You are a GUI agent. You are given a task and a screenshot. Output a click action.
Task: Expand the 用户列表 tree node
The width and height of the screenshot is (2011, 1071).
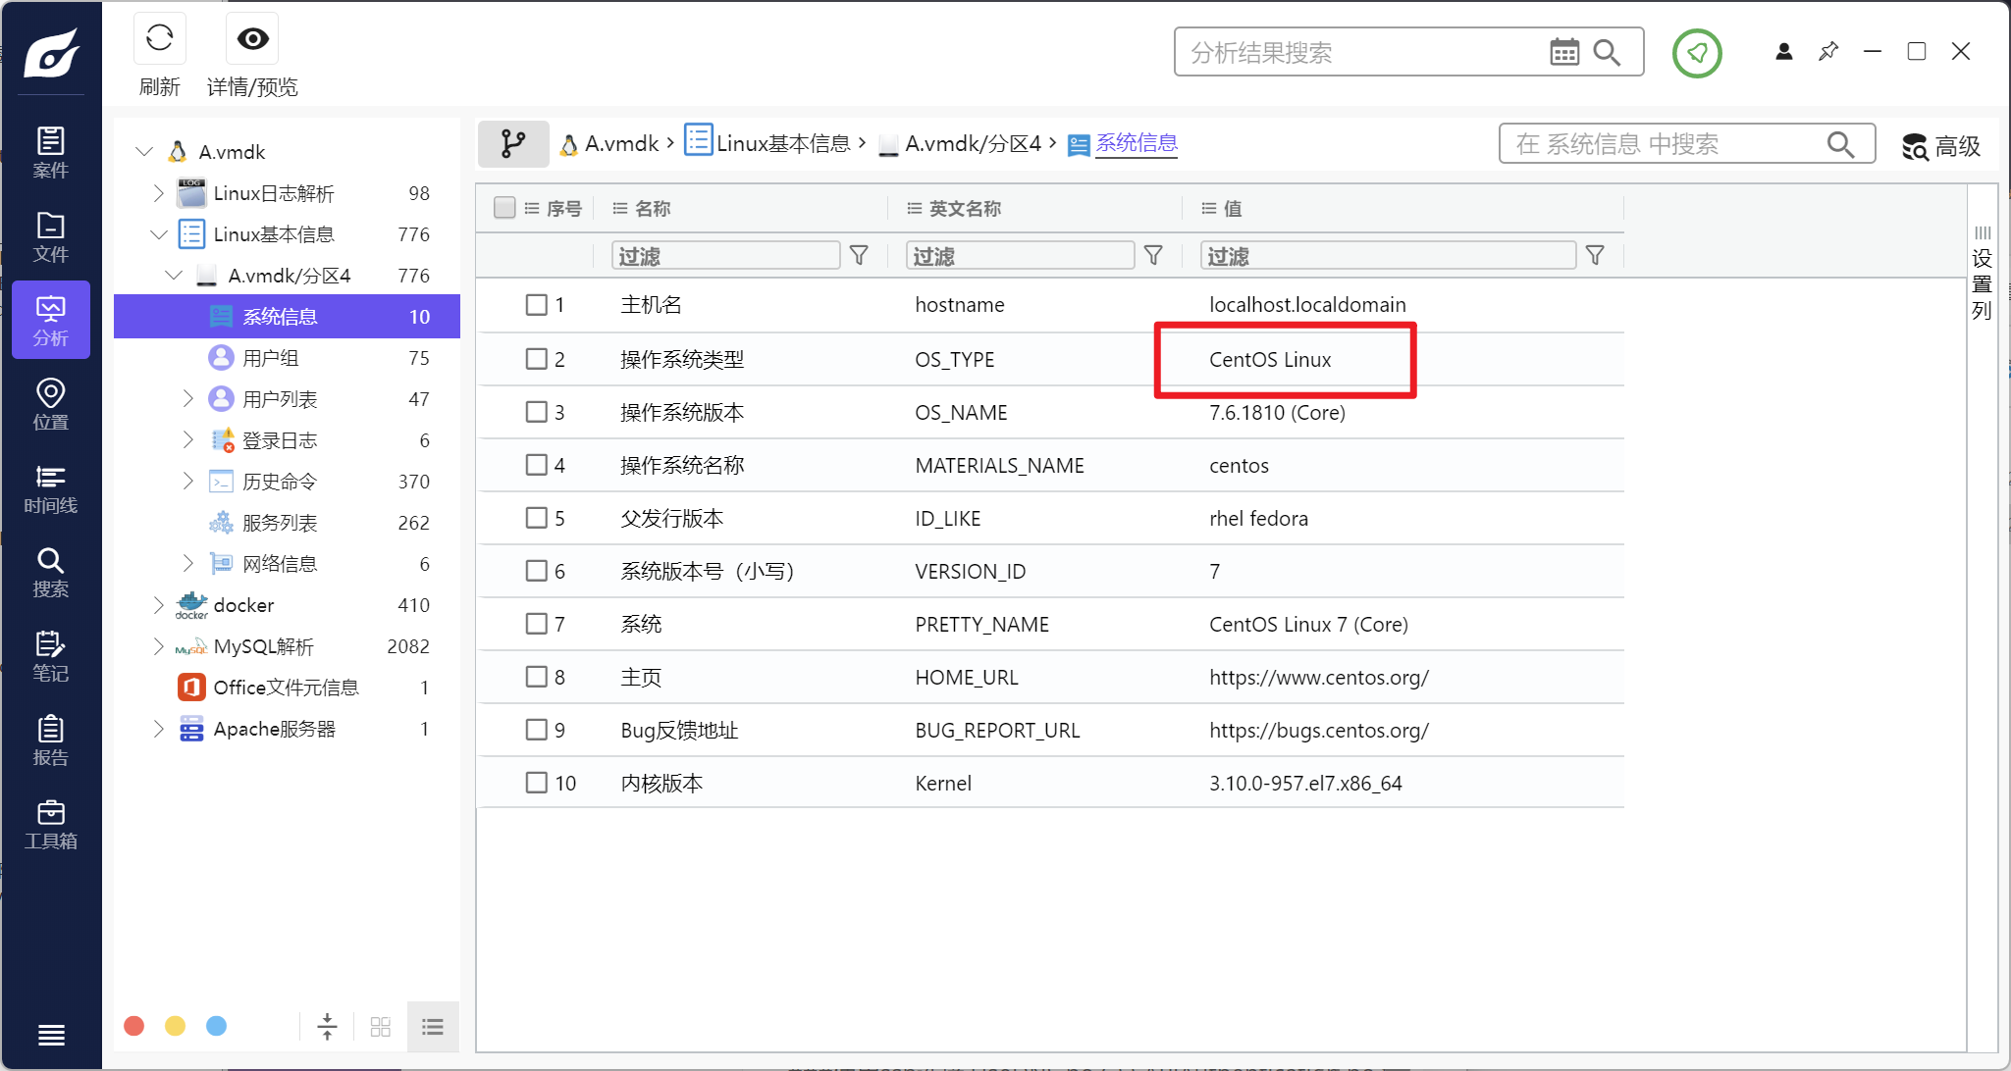pyautogui.click(x=188, y=399)
